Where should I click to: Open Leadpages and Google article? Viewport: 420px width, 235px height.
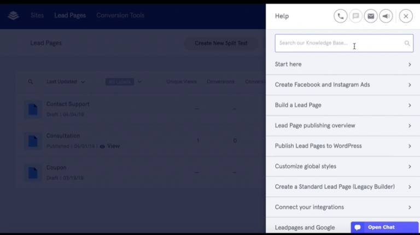(x=305, y=227)
